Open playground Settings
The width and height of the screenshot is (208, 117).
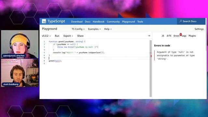199,29
